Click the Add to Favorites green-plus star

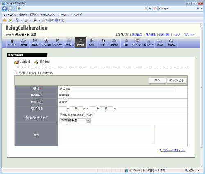(10, 20)
